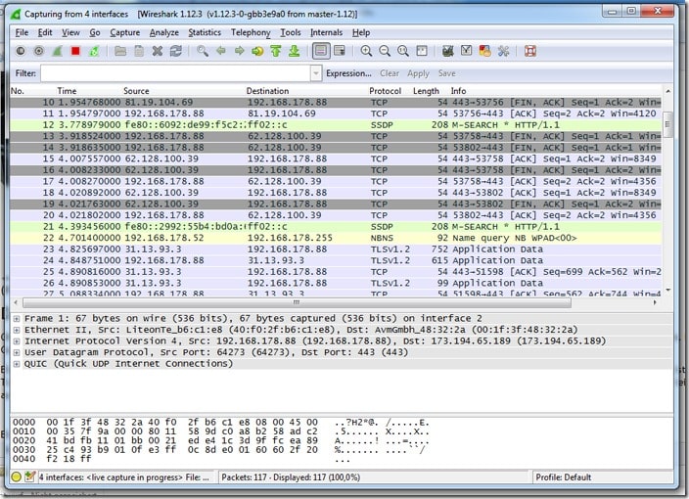Toggle auto scroll in live capture
689x499 pixels.
pyautogui.click(x=340, y=51)
